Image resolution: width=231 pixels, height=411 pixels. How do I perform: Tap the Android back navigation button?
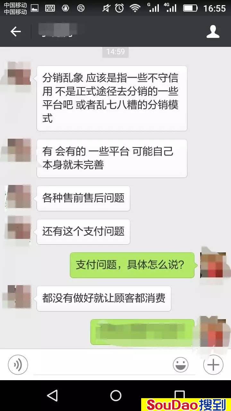[52, 396]
